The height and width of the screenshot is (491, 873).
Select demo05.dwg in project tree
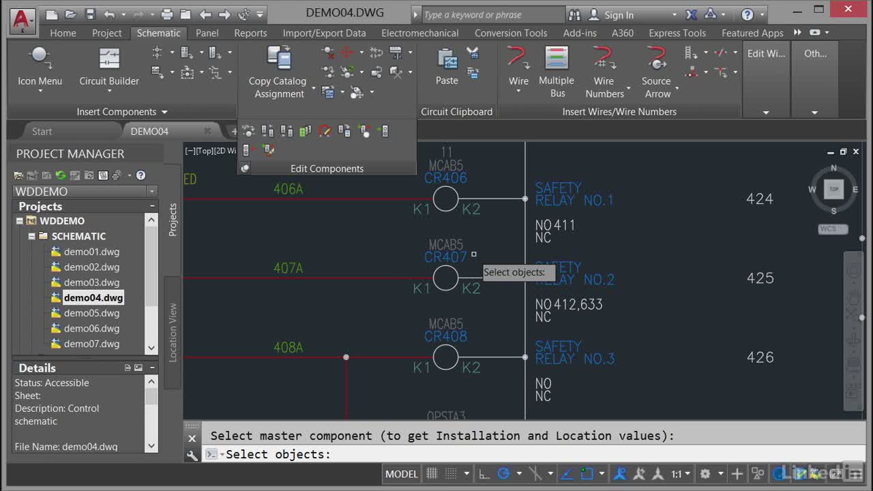pos(91,313)
